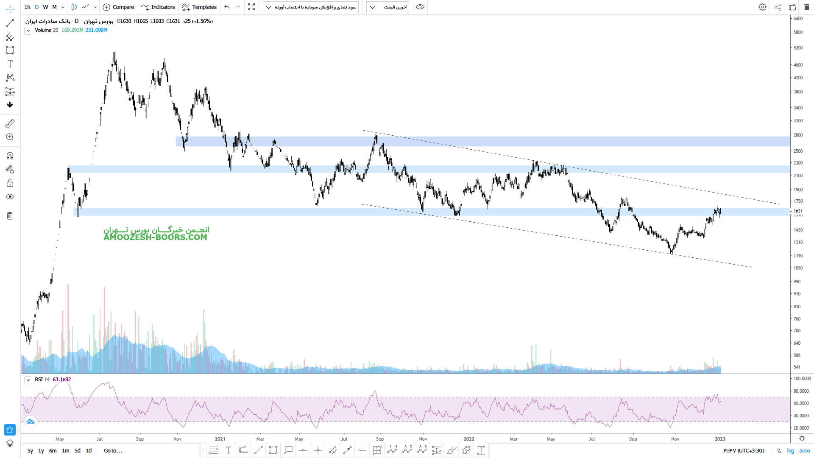Click the Compare button
Screen dimensions: 814x458
click(x=119, y=7)
